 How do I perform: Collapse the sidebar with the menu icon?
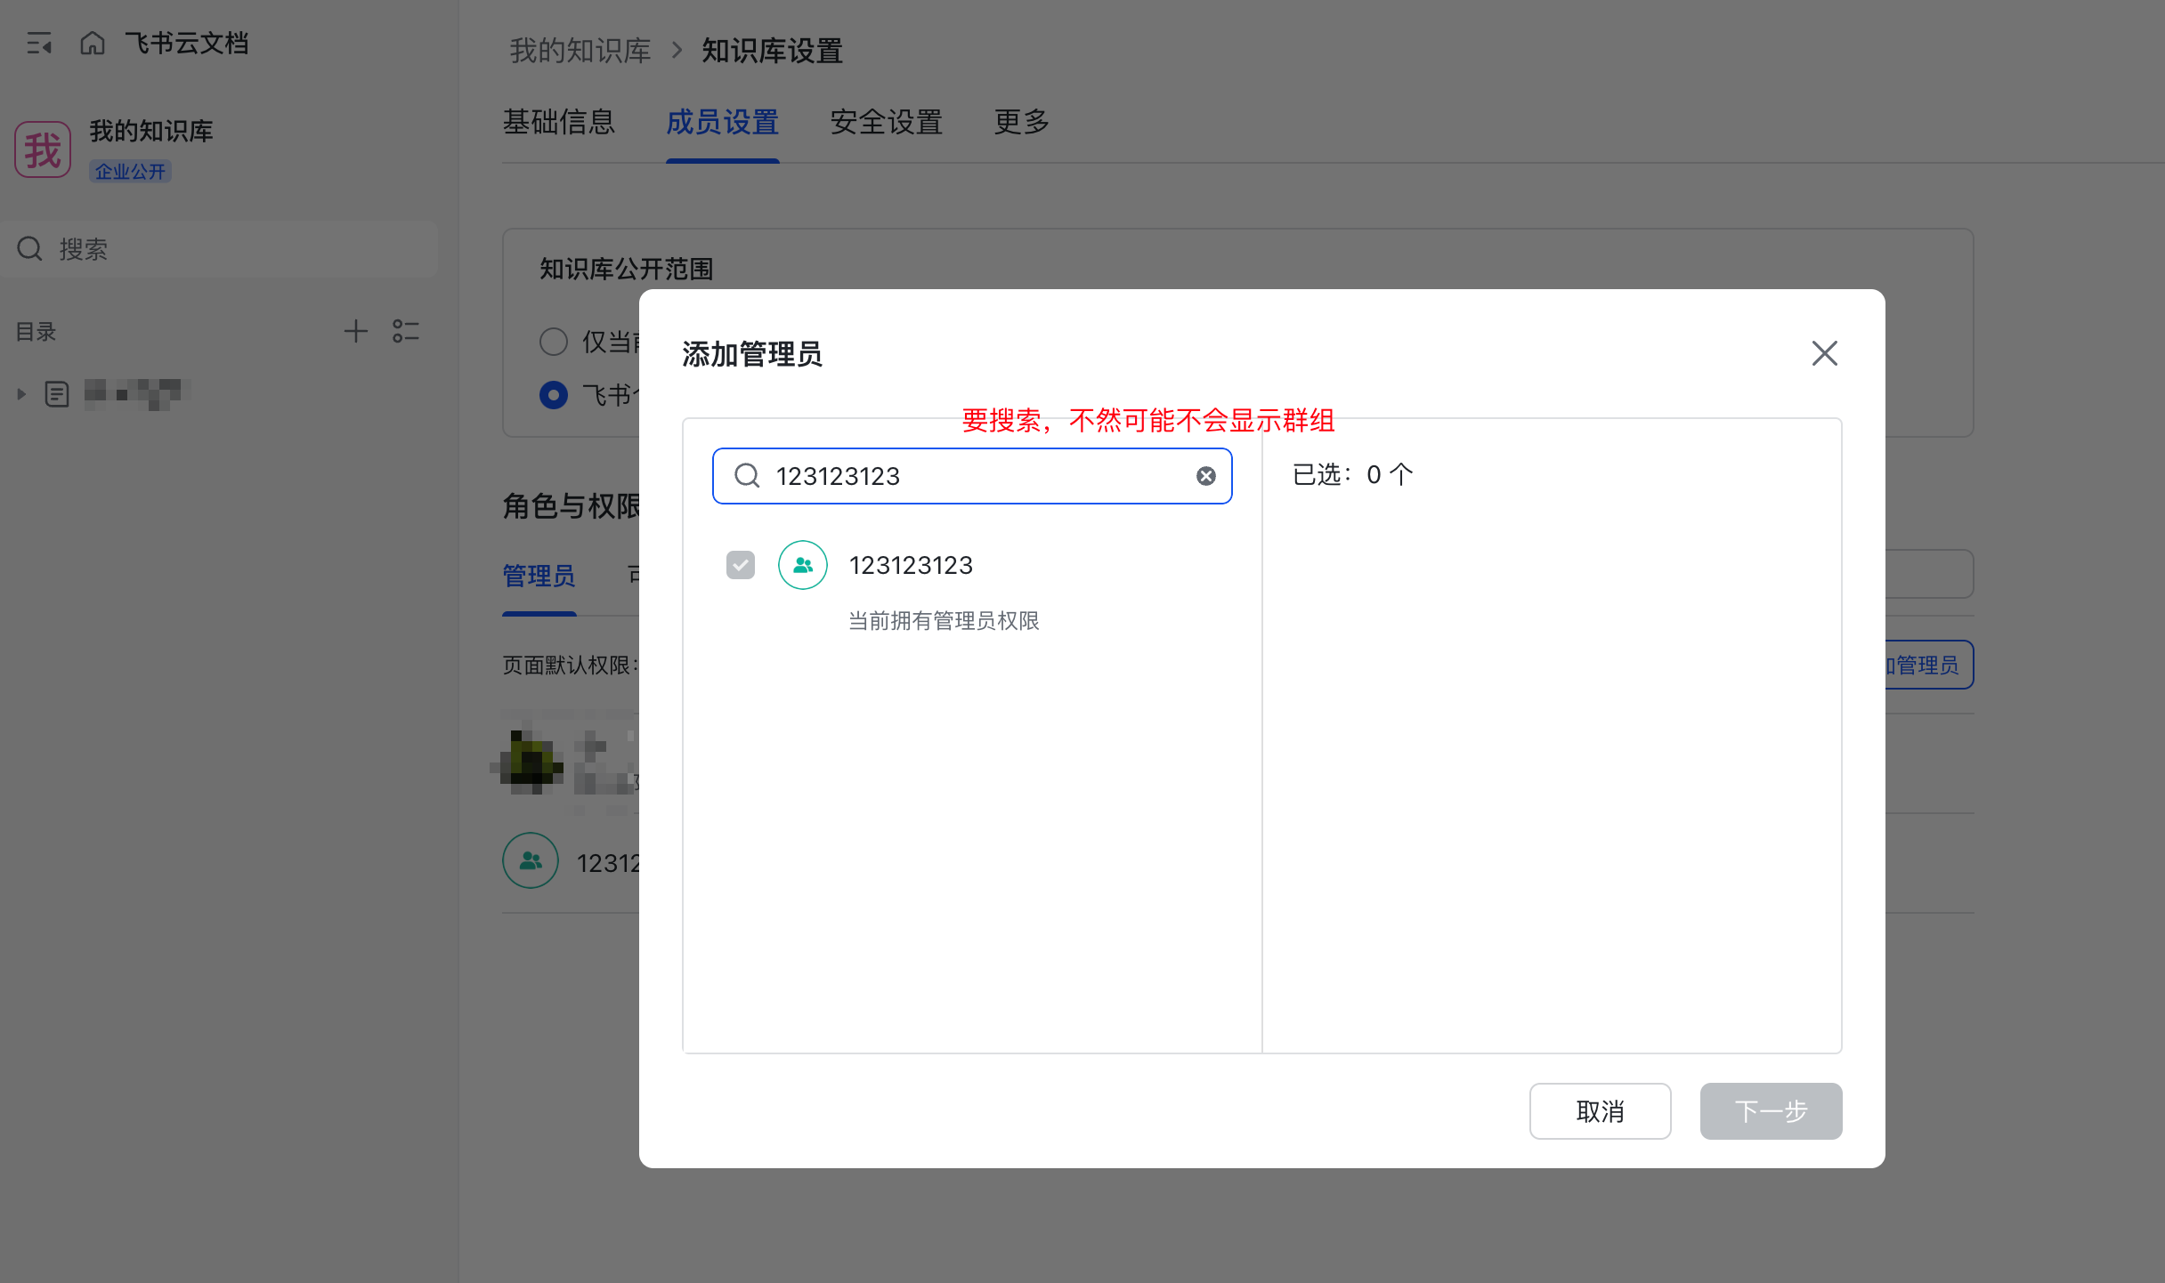click(38, 43)
